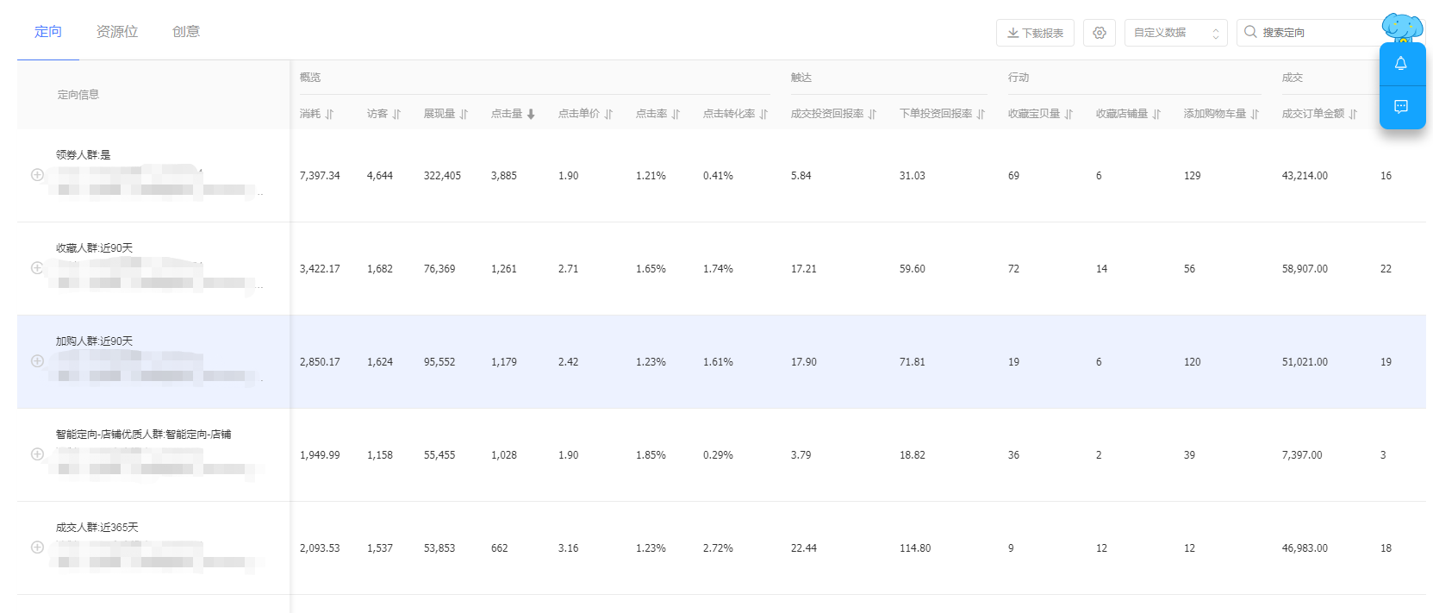1433x613 pixels.
Task: Sort by 展现量 column icon
Action: (464, 114)
